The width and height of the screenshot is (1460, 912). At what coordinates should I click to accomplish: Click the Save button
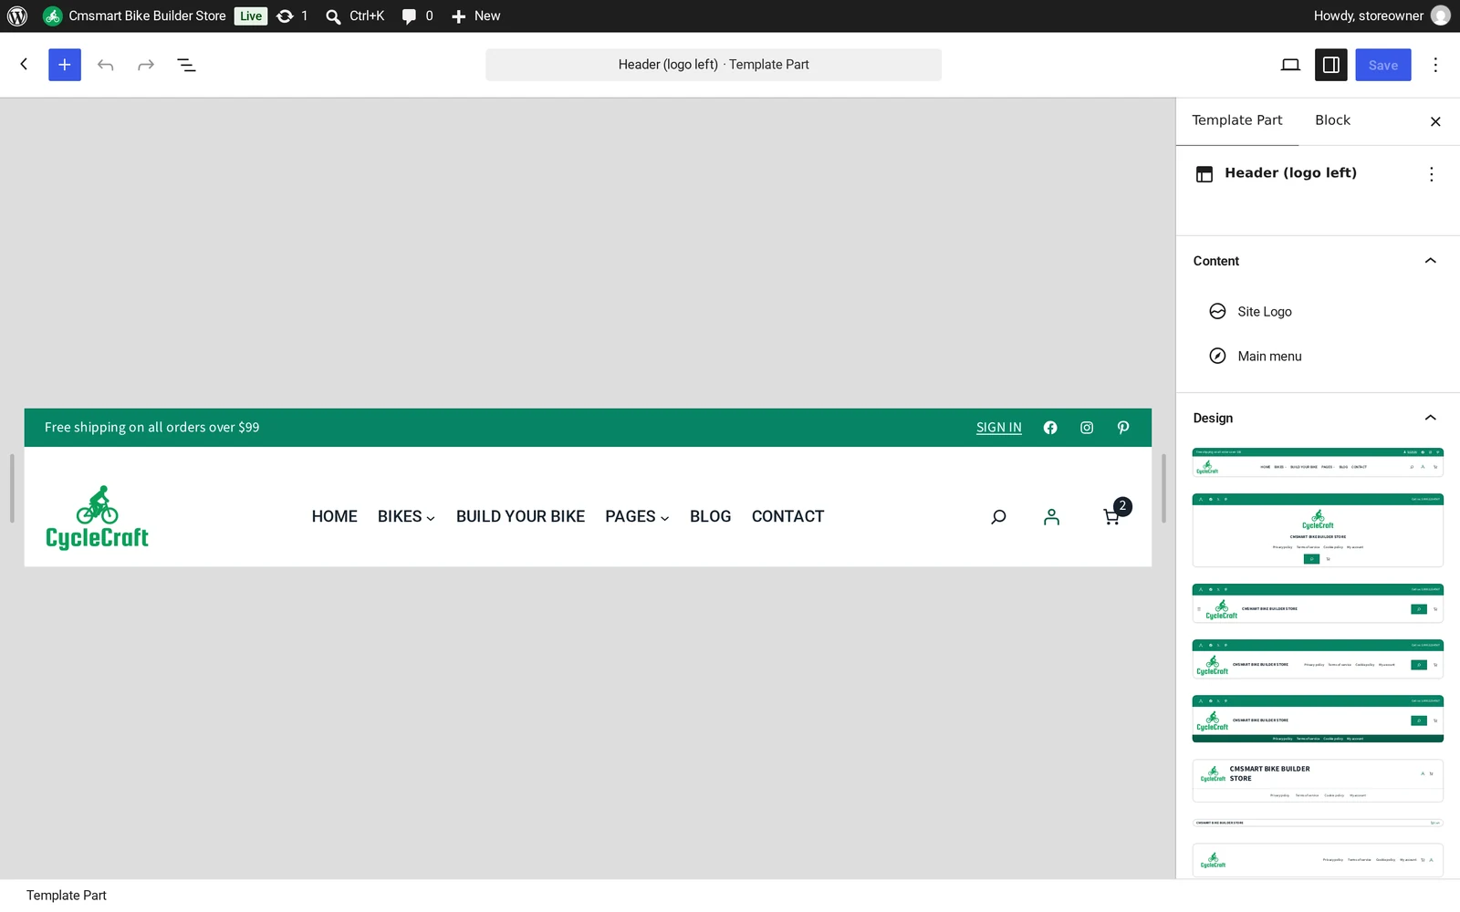coord(1383,65)
